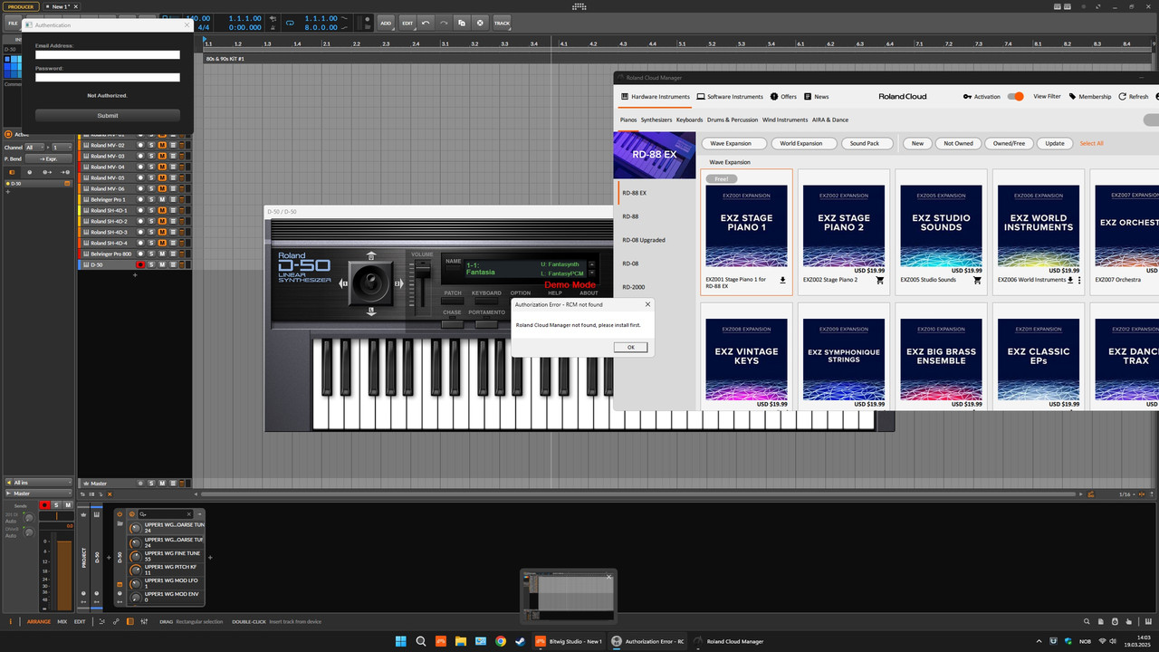Switch to Software Instruments tab

tap(730, 97)
